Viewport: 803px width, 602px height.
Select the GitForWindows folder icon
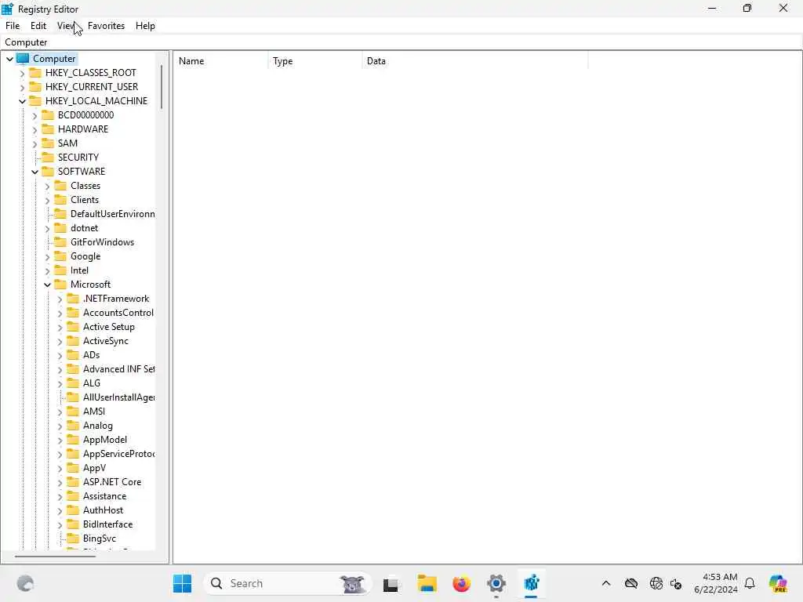[x=60, y=241]
